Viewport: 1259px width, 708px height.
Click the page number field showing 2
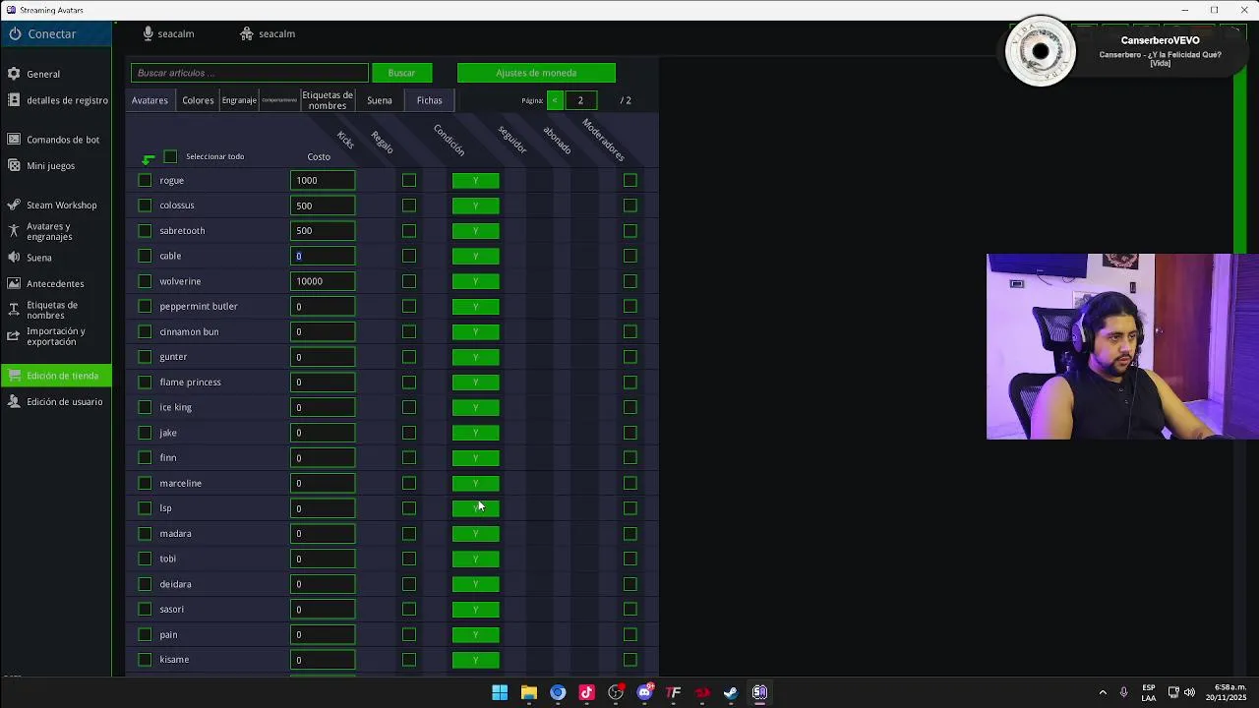[x=580, y=100]
